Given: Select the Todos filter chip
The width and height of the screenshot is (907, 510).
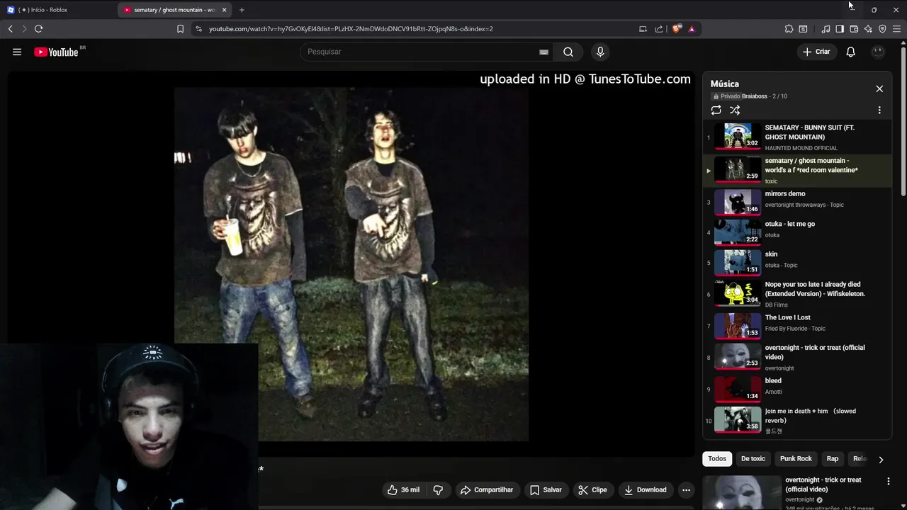Looking at the screenshot, I should pyautogui.click(x=717, y=459).
